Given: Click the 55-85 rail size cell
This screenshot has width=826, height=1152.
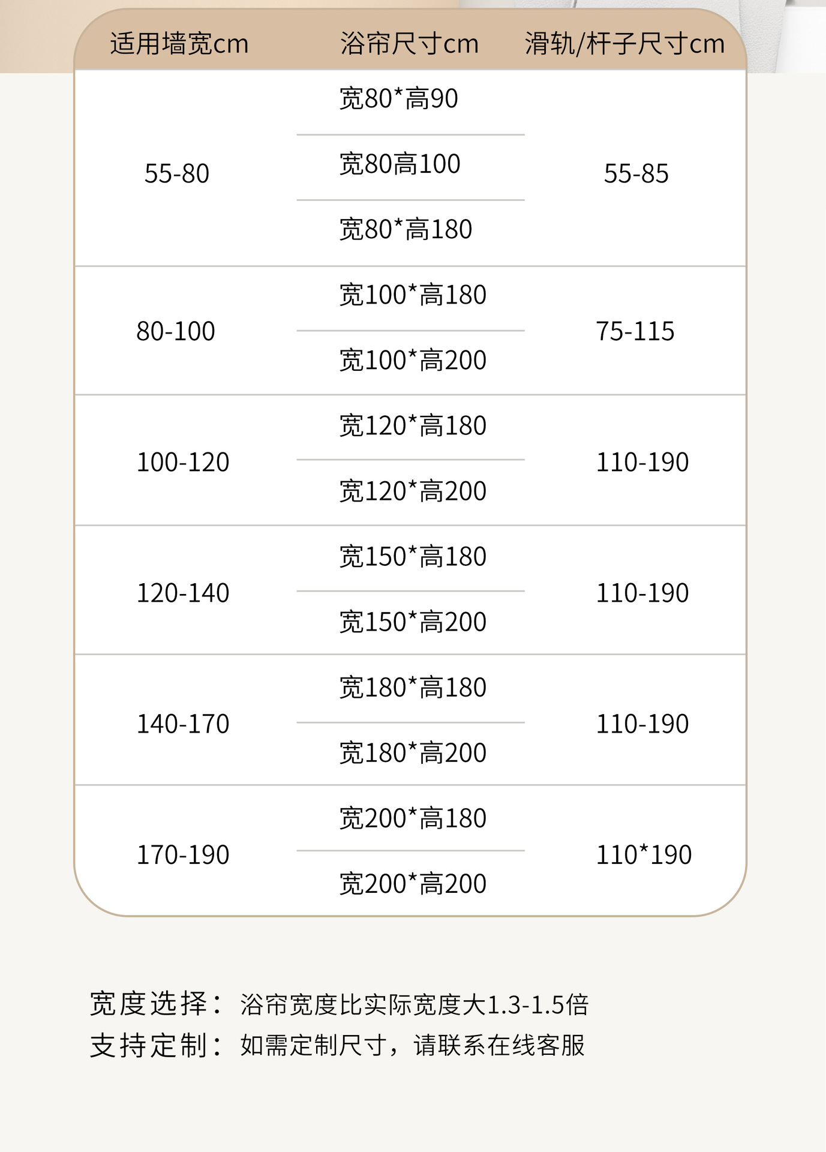Looking at the screenshot, I should [x=636, y=174].
